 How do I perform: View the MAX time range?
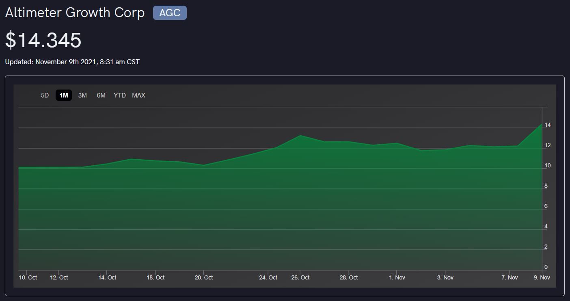[x=138, y=95]
